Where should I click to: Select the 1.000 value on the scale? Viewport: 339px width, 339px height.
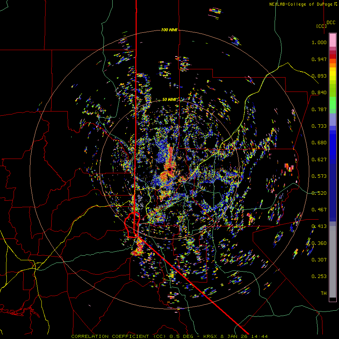click(x=319, y=42)
